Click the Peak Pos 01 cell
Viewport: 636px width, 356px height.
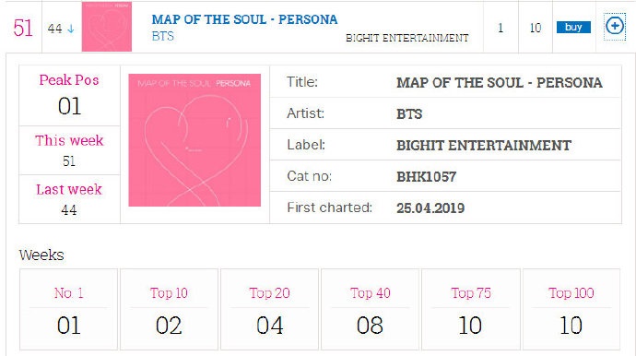[69, 96]
